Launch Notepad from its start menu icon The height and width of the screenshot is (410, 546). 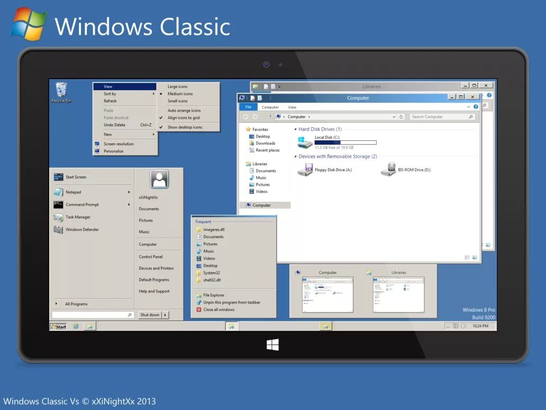click(59, 192)
